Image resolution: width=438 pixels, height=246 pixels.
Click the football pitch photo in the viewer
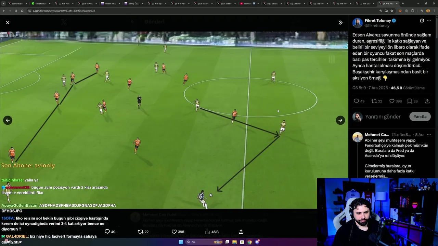pos(174,120)
